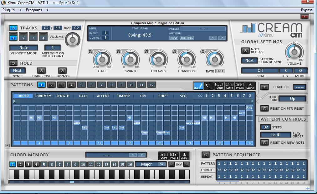
Task: Toggle the Pattern Sequencer power button
Action: coord(205,155)
